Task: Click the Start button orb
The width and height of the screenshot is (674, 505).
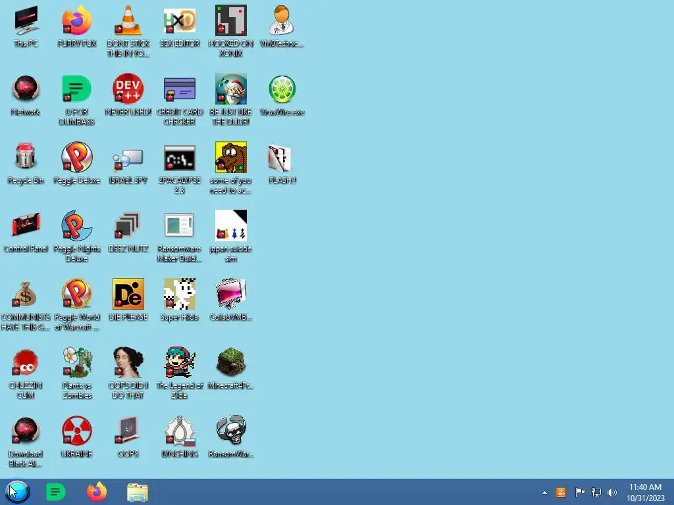Action: [18, 492]
